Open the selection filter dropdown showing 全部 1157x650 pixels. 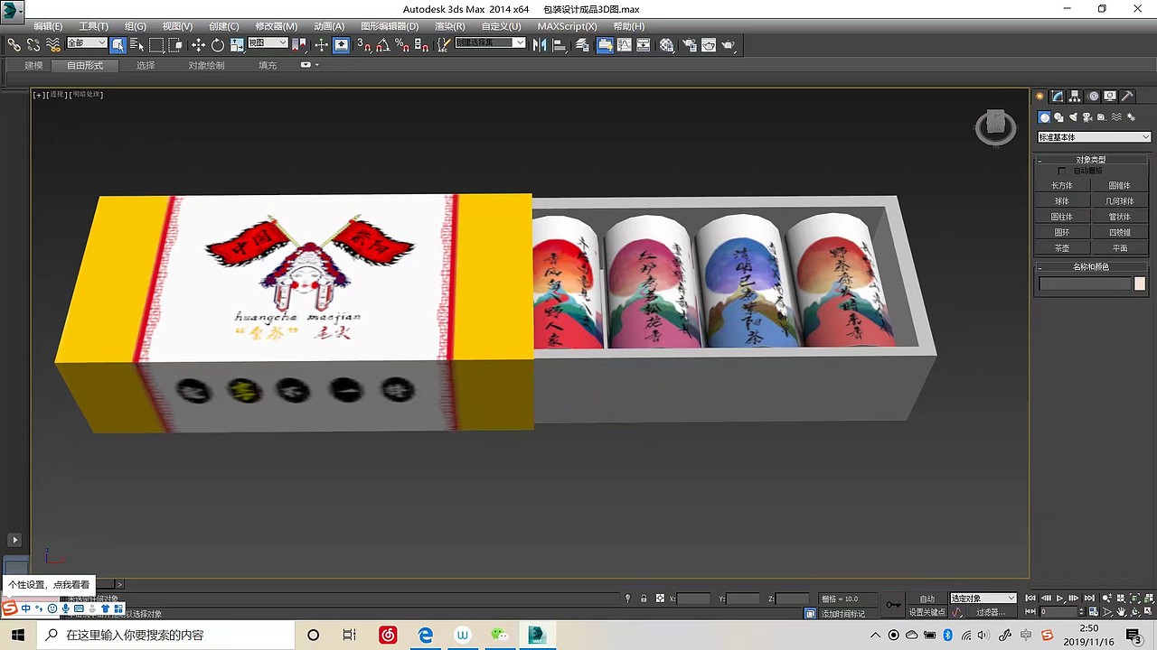tap(87, 43)
